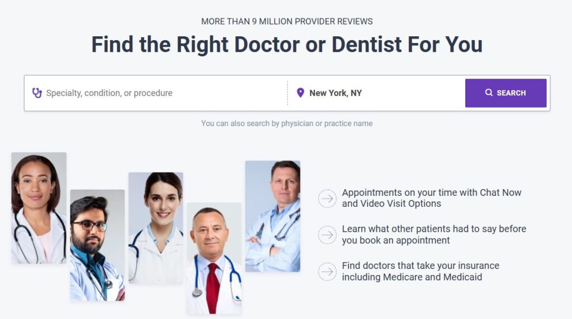Click photo of smiling female doctor with dark hair bun
Screen dimensions: 572x319
[156, 228]
